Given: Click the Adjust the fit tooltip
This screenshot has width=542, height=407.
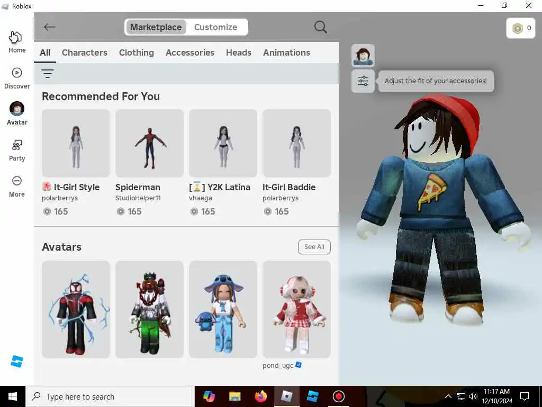Looking at the screenshot, I should 436,81.
